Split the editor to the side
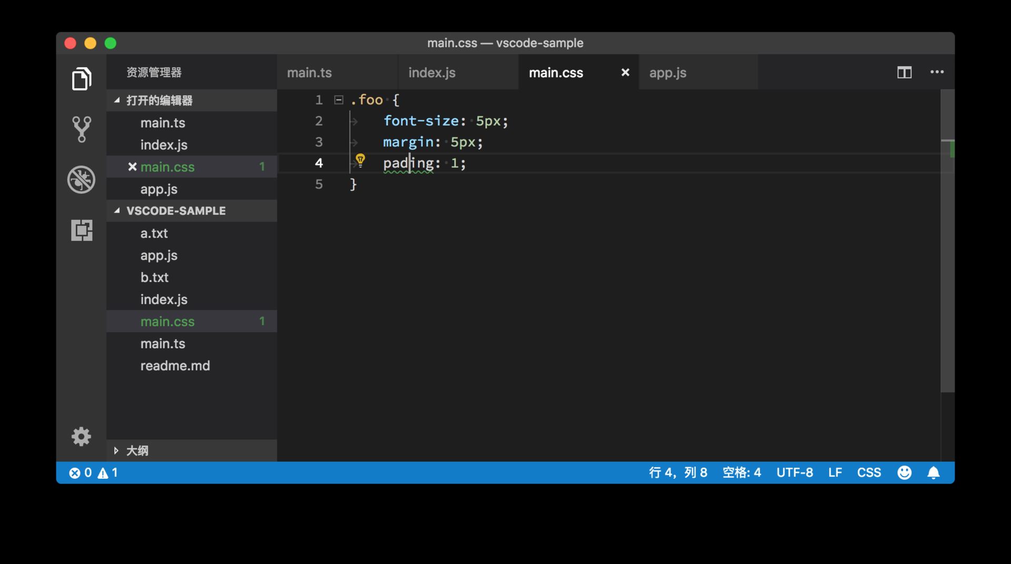 (904, 73)
